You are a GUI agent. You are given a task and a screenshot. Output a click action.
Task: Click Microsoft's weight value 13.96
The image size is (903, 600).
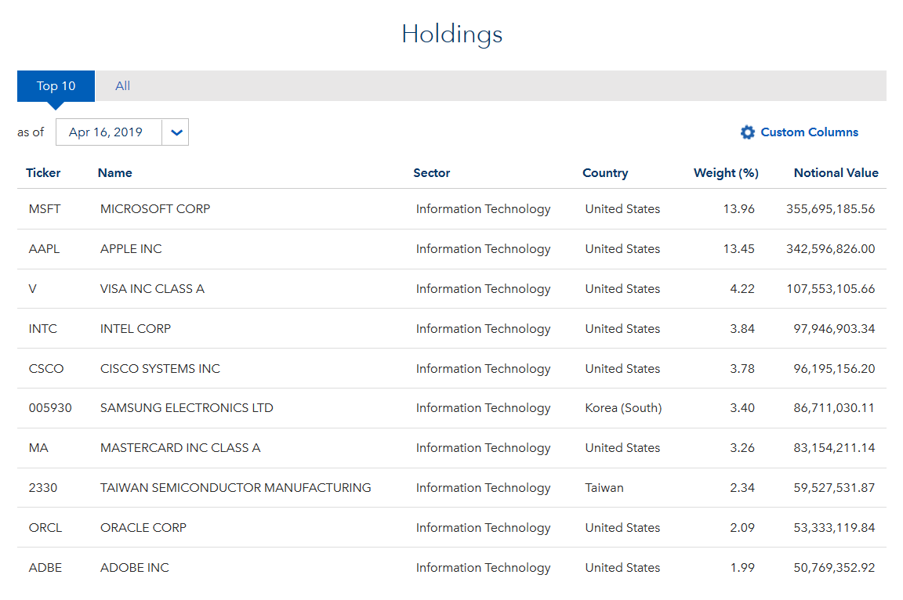coord(739,209)
